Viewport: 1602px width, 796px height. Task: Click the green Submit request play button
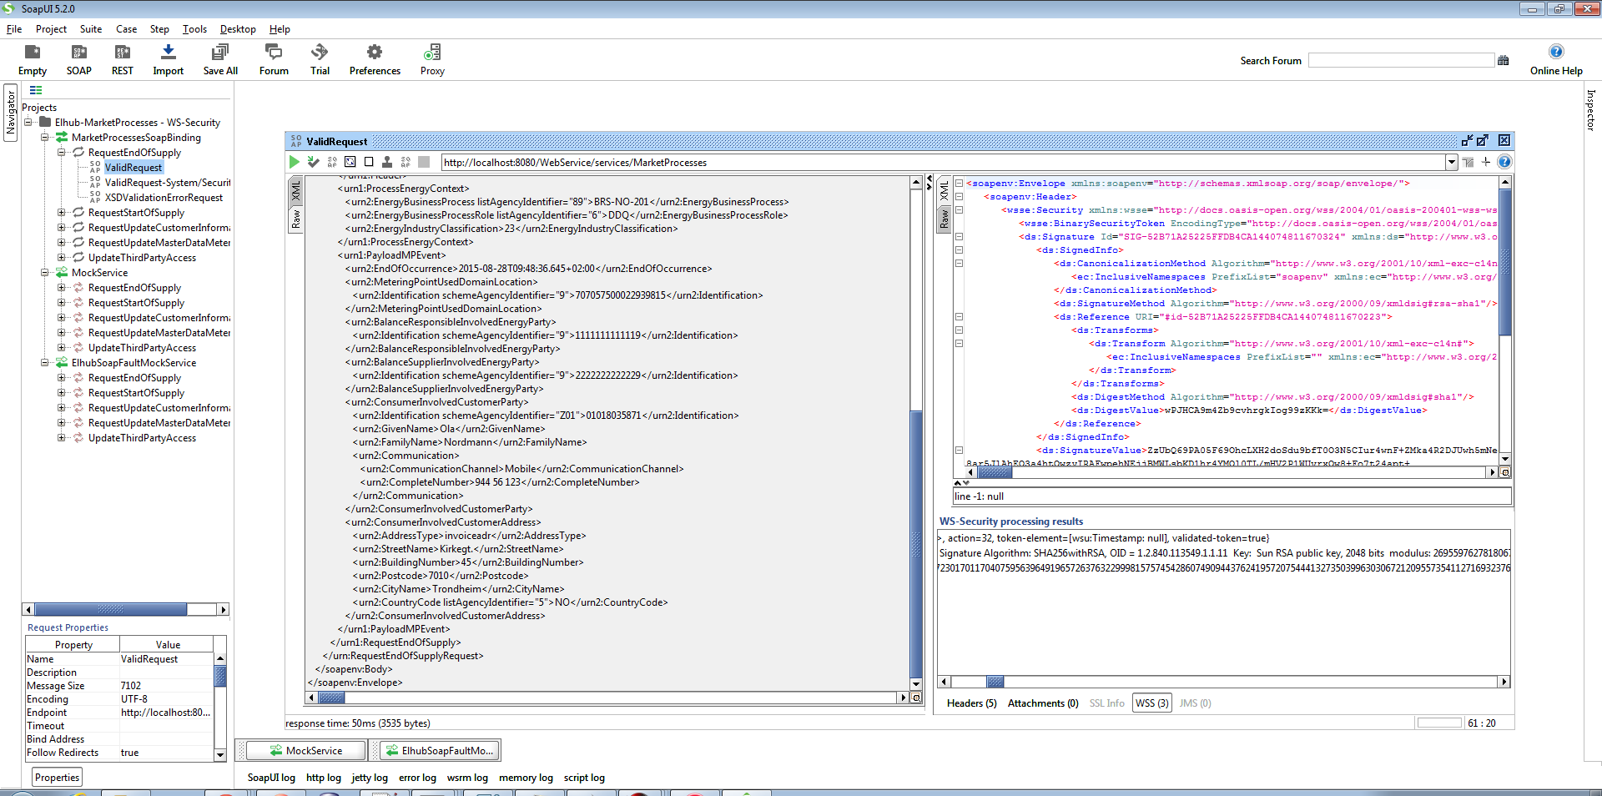tap(294, 162)
